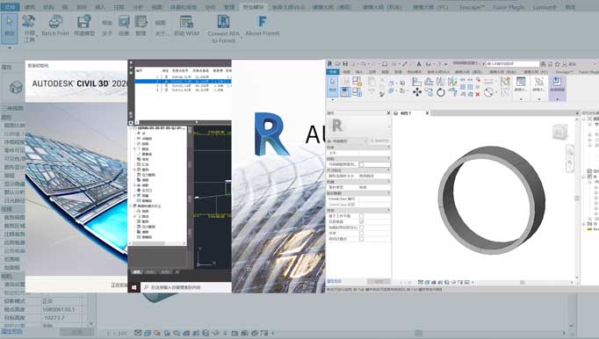This screenshot has width=599, height=339.
Task: Collapse the 其他 section in inset properties
Action: 389,210
